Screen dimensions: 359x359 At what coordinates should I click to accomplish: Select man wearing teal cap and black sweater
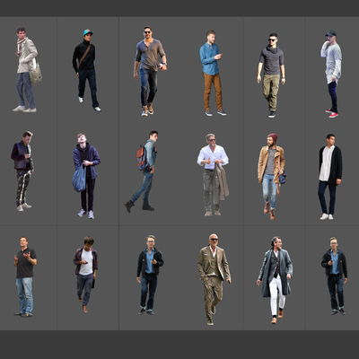coord(86,70)
